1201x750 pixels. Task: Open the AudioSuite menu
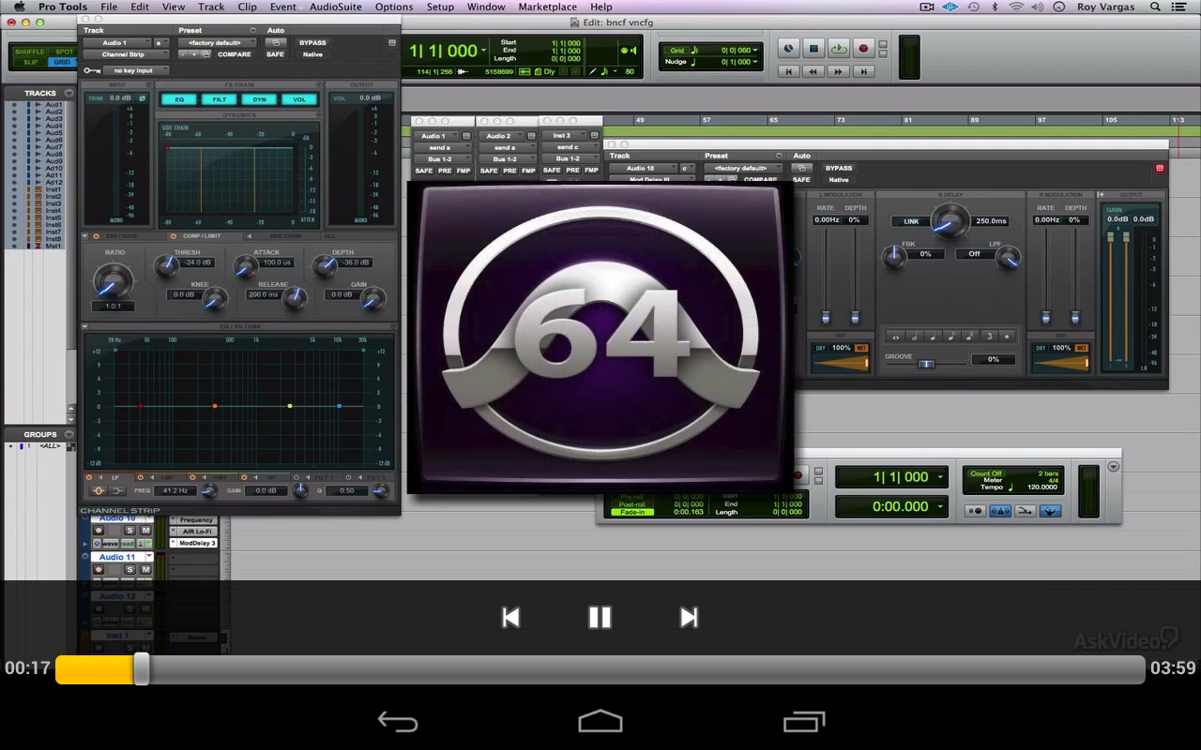coord(335,7)
